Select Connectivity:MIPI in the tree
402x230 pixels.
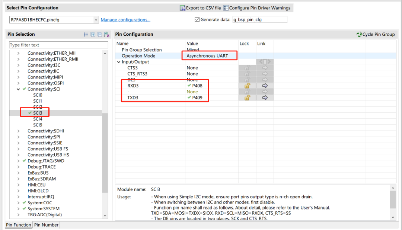[45, 77]
